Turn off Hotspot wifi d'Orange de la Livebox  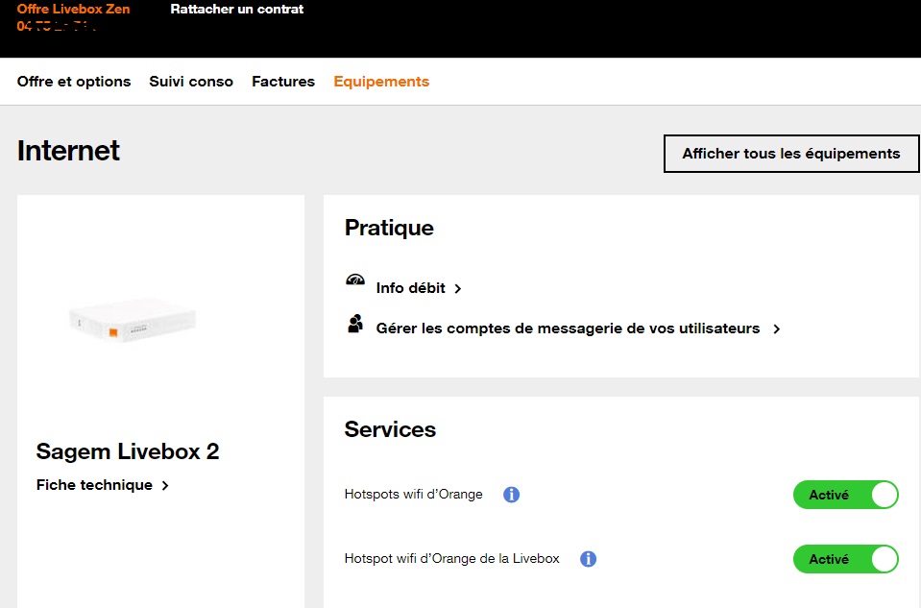pos(845,559)
